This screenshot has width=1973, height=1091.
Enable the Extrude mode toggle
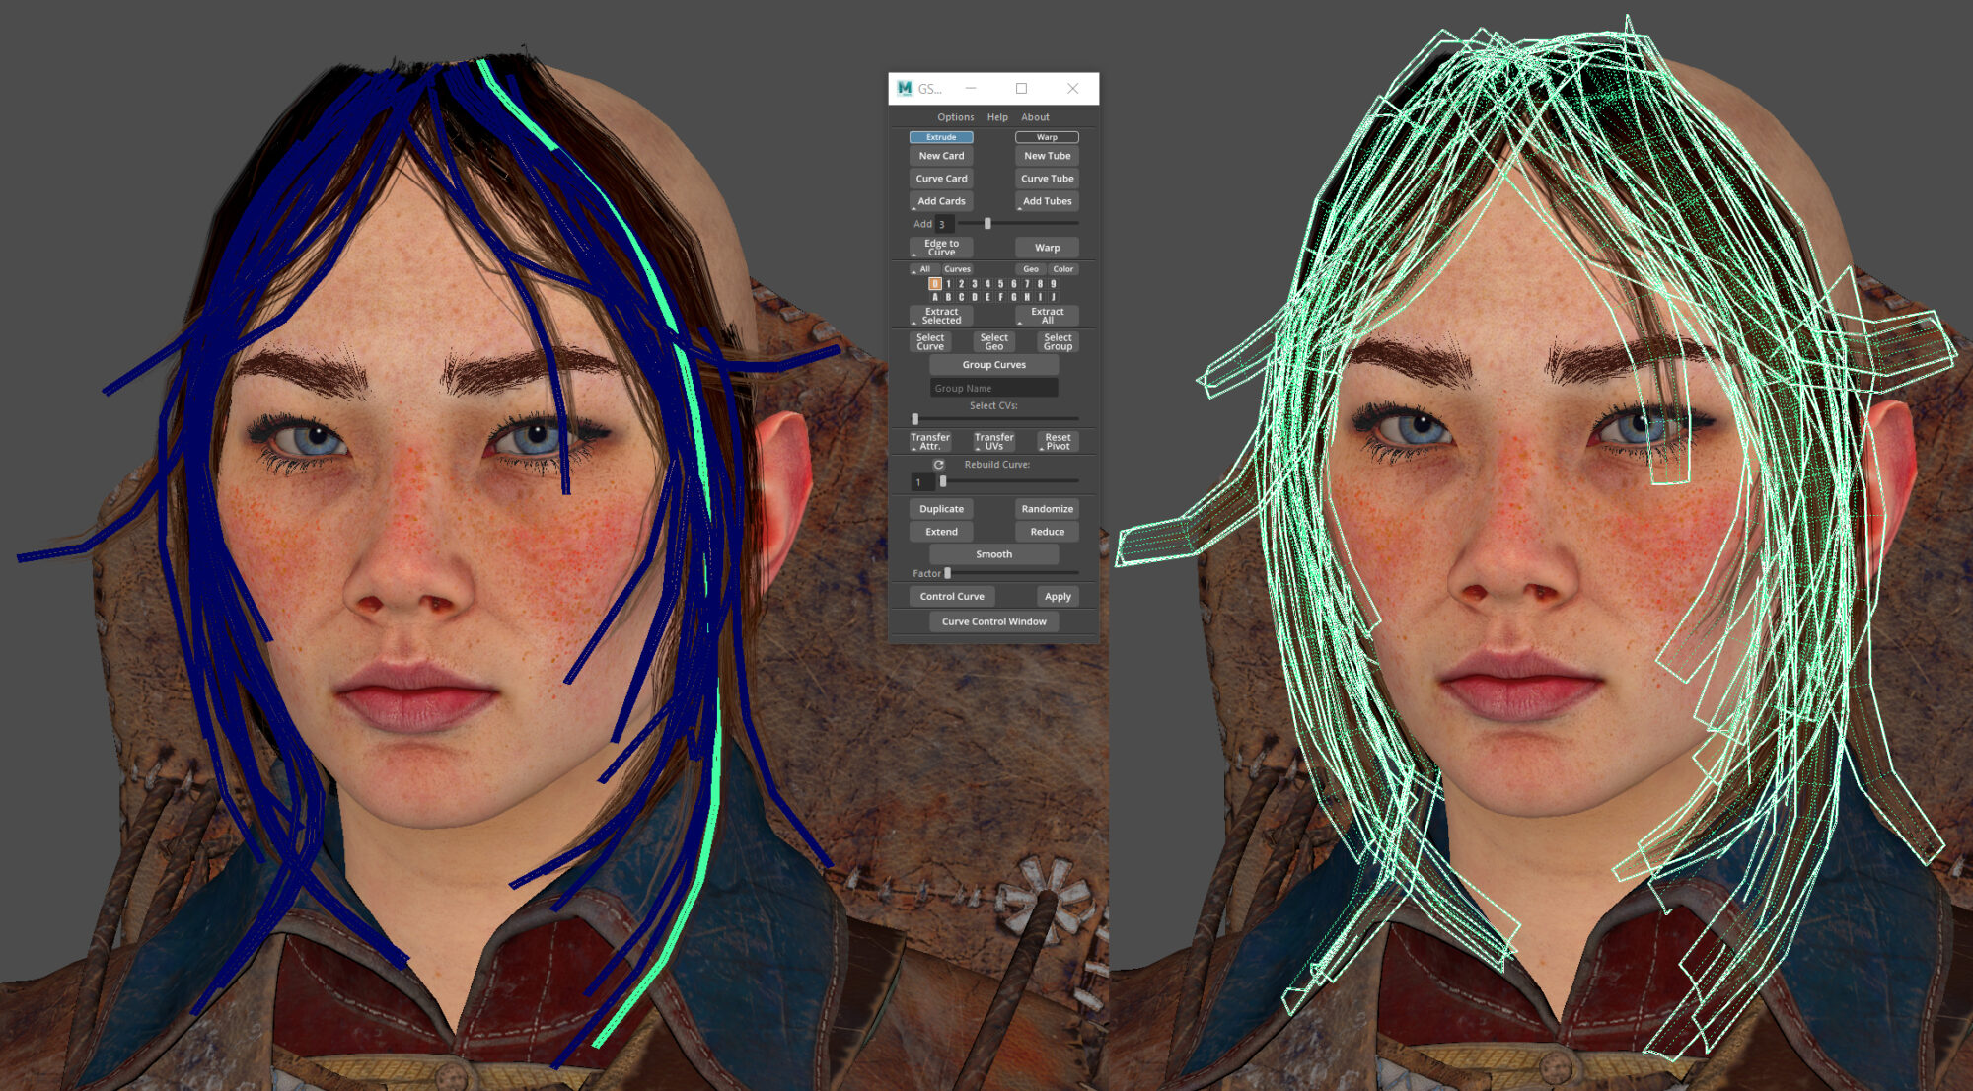tap(941, 137)
